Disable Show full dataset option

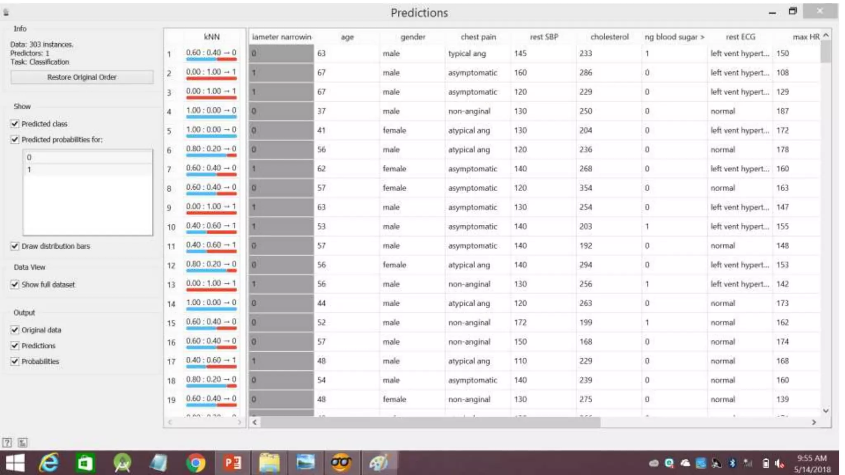click(x=15, y=285)
